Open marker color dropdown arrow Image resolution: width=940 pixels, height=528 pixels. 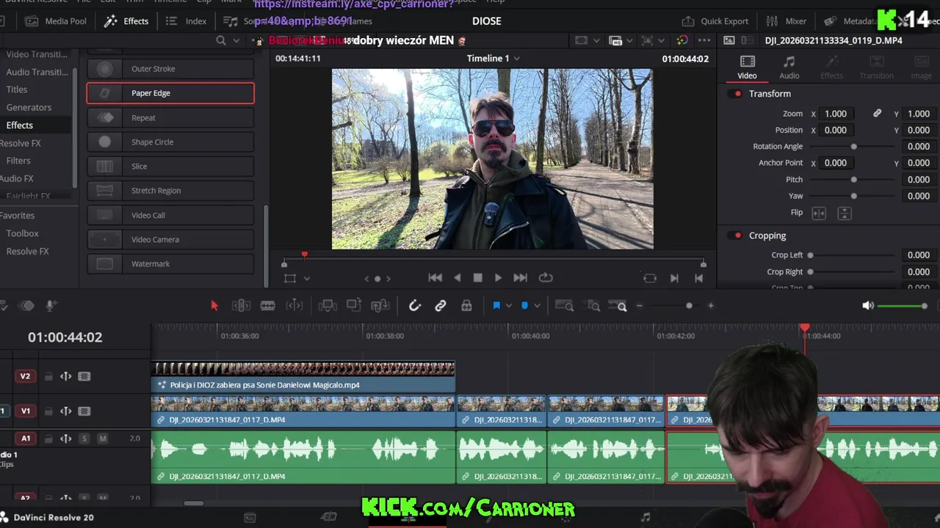pyautogui.click(x=537, y=306)
